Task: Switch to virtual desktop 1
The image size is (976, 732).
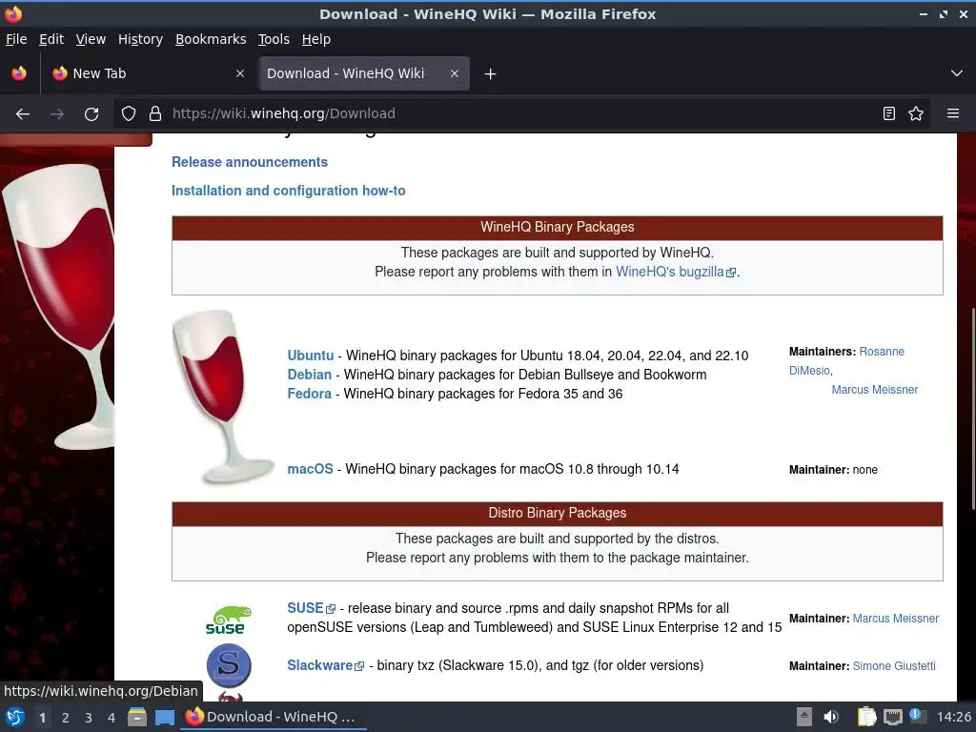Action: pyautogui.click(x=42, y=718)
